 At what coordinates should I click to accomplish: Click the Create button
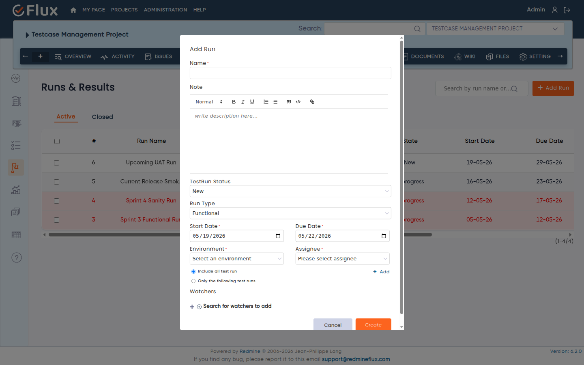(x=373, y=324)
